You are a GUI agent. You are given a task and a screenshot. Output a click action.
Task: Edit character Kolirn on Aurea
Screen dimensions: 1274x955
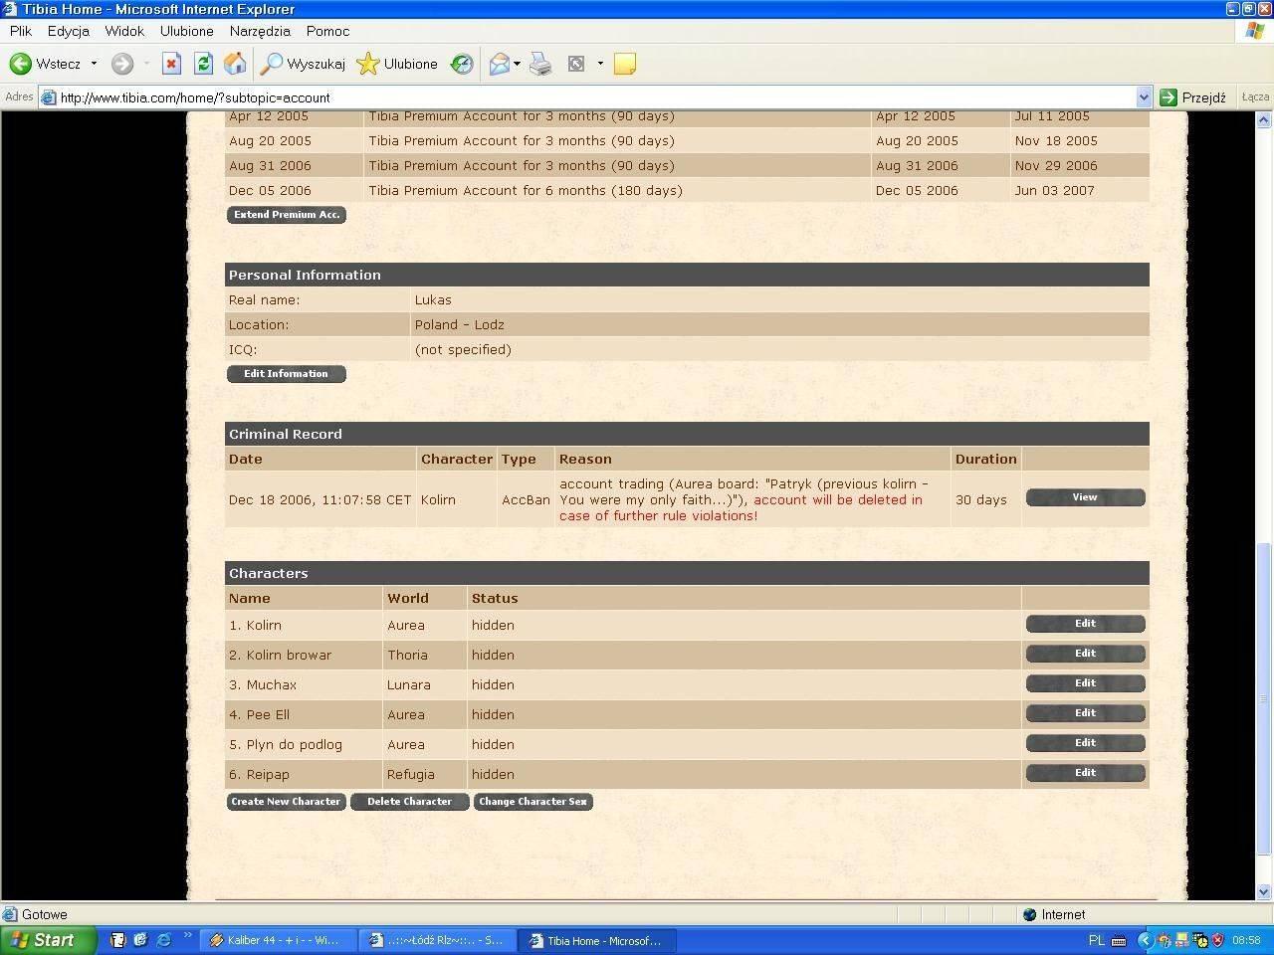point(1085,624)
